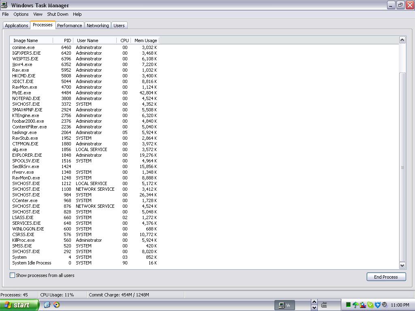Select the EXPLORER.EXE process
This screenshot has width=415, height=311.
[x=85, y=155]
